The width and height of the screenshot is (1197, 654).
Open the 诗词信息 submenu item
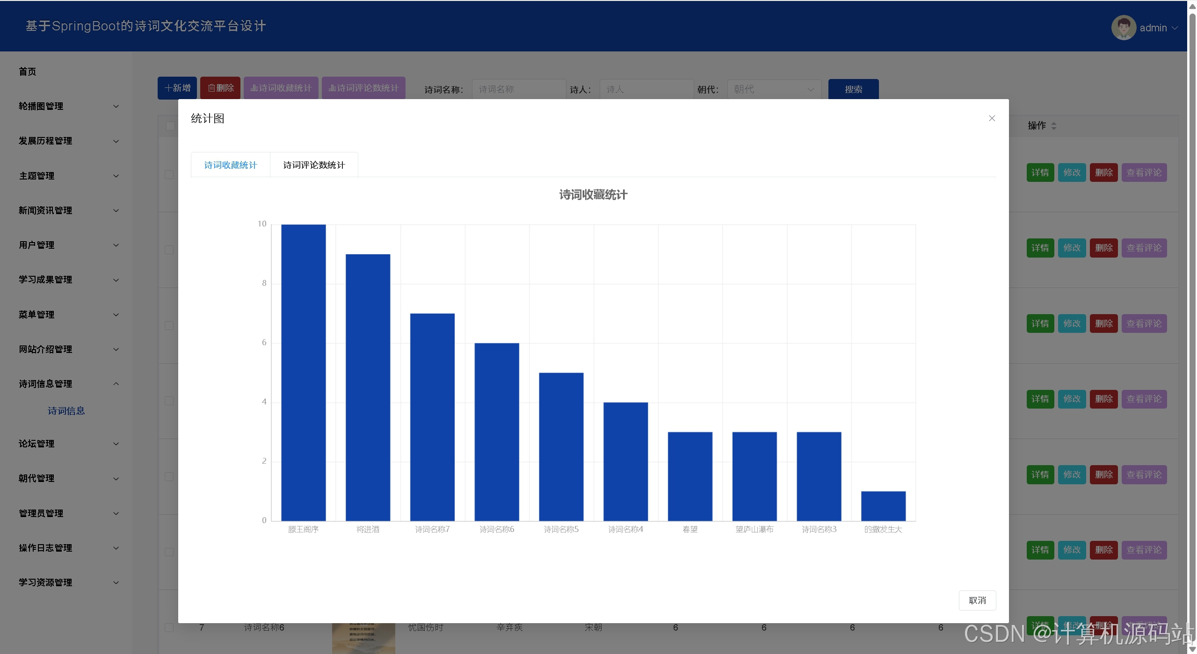click(x=66, y=411)
